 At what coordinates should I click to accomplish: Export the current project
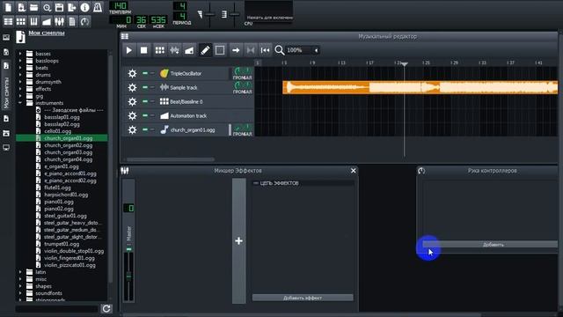(72, 8)
